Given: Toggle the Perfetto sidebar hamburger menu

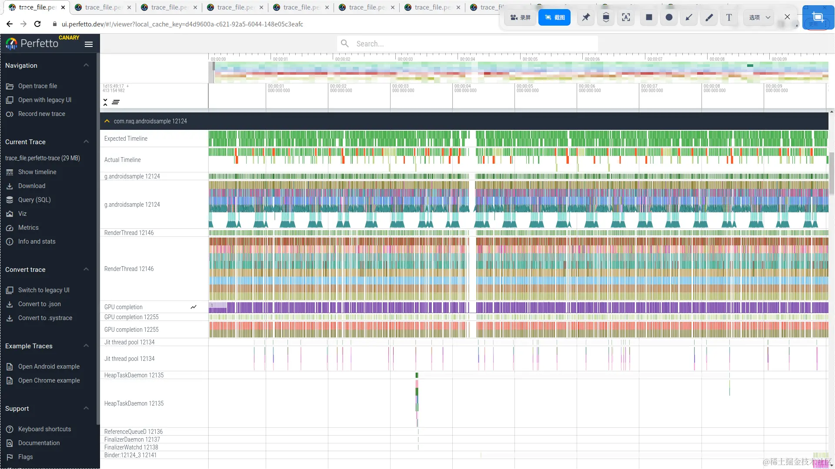Looking at the screenshot, I should coord(89,44).
